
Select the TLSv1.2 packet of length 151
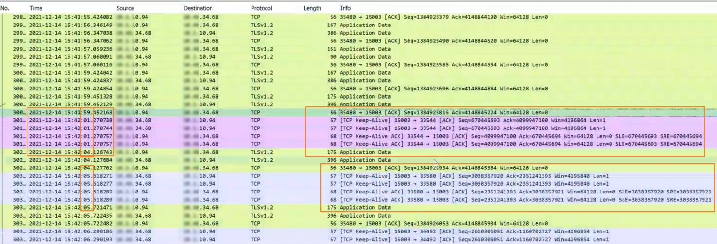358,49
